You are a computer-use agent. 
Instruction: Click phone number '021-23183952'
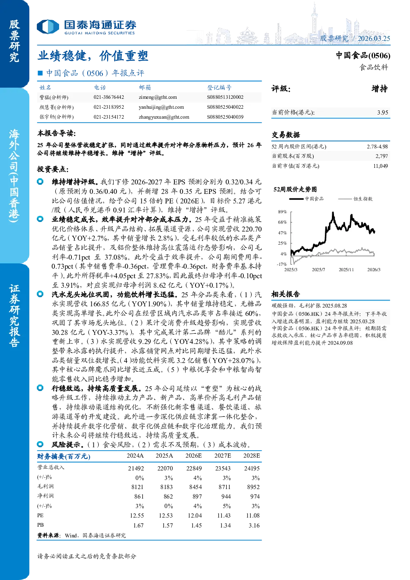click(109, 107)
